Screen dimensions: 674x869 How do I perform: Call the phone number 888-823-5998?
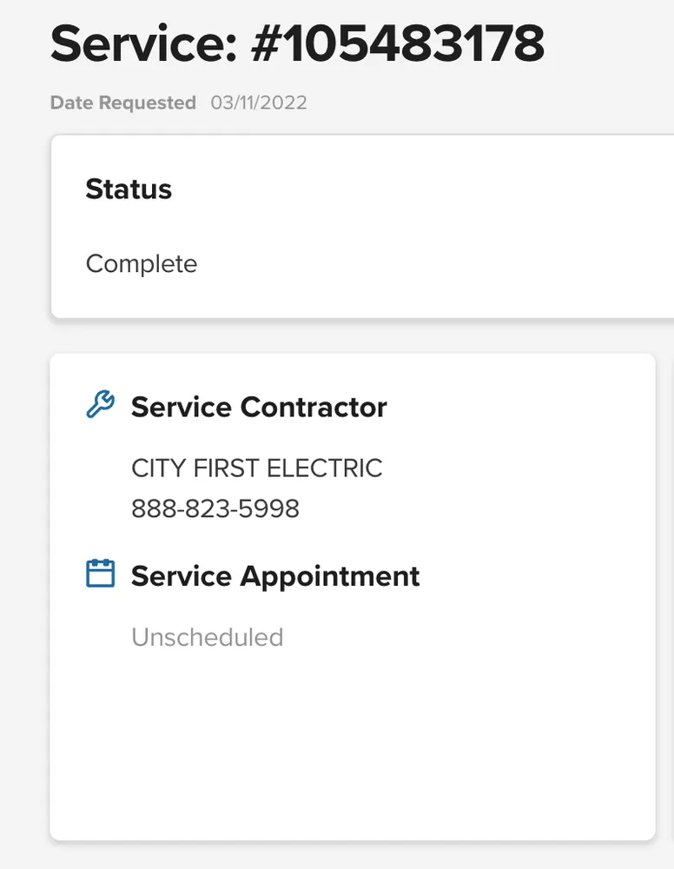pos(215,508)
